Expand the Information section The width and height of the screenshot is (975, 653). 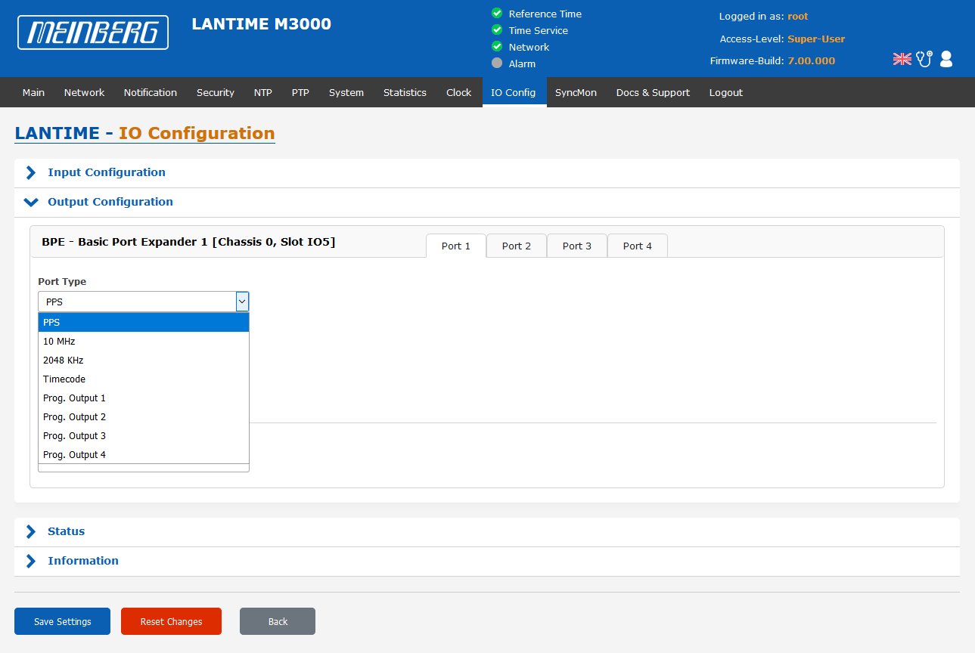click(x=31, y=561)
